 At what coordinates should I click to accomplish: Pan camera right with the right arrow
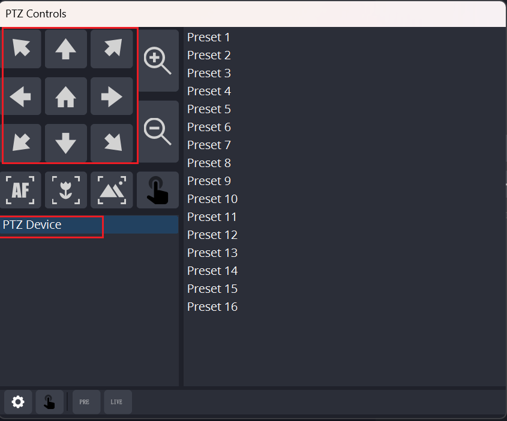click(112, 96)
